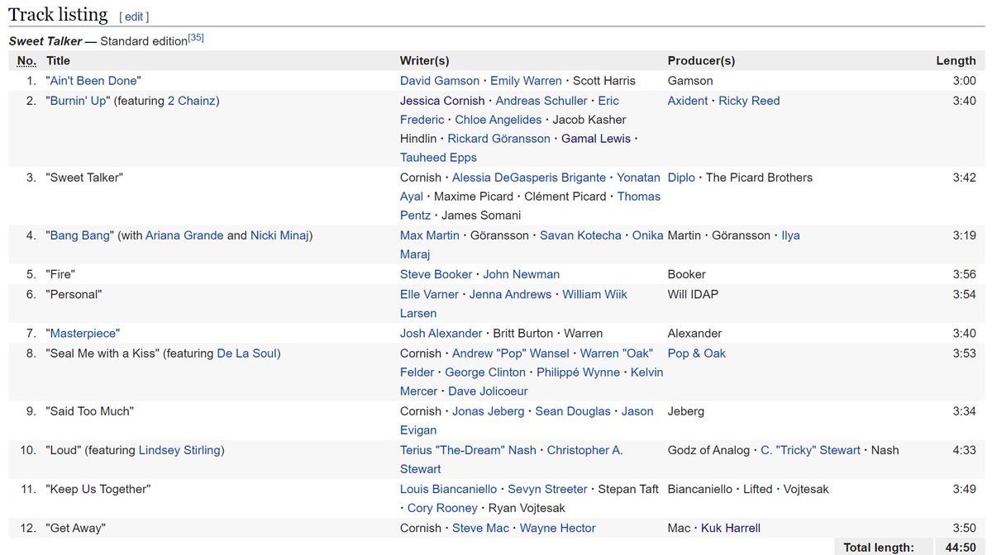Open the Tauheed Epps link
This screenshot has width=992, height=555.
[x=438, y=158]
